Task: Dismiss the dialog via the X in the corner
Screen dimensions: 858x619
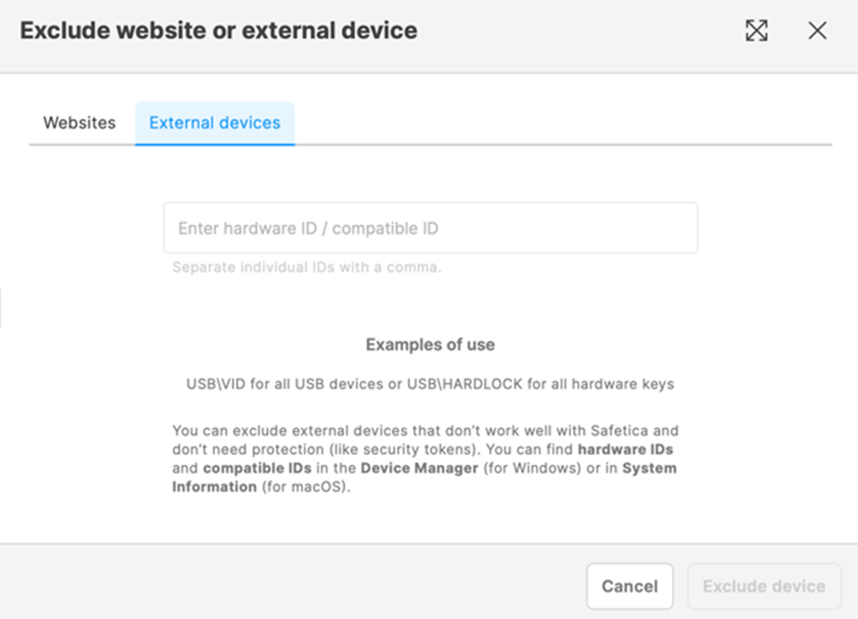Action: tap(817, 30)
